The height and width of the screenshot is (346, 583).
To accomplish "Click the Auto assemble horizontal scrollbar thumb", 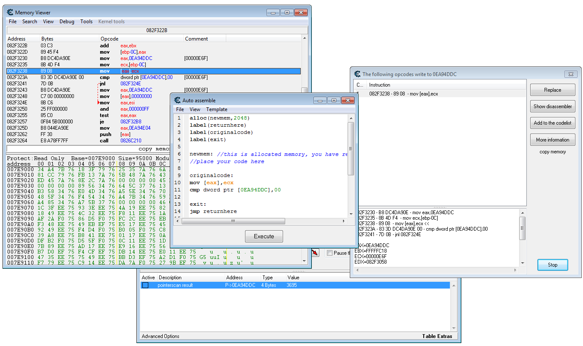I will [233, 221].
